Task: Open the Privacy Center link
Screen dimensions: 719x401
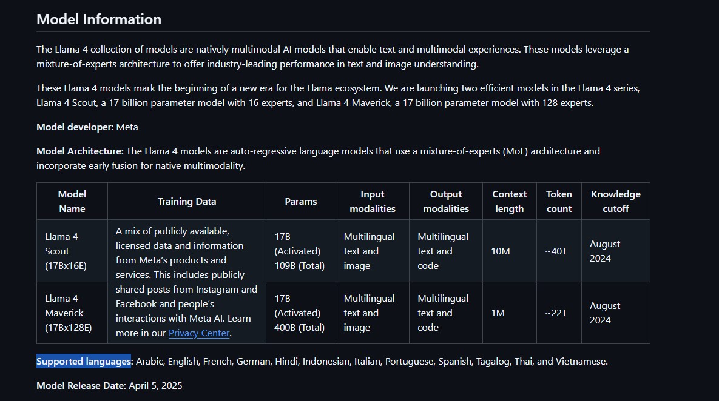Action: [x=198, y=333]
